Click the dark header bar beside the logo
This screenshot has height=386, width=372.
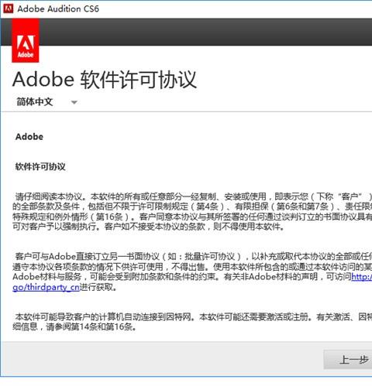pyautogui.click(x=205, y=32)
